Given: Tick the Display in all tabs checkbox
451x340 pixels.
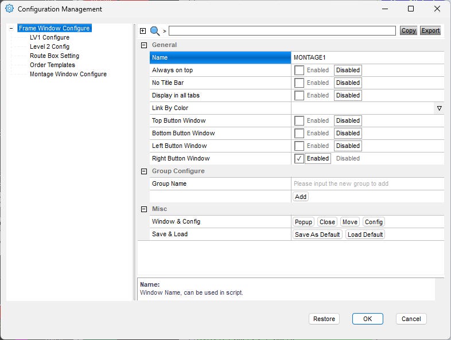Looking at the screenshot, I should (x=299, y=95).
